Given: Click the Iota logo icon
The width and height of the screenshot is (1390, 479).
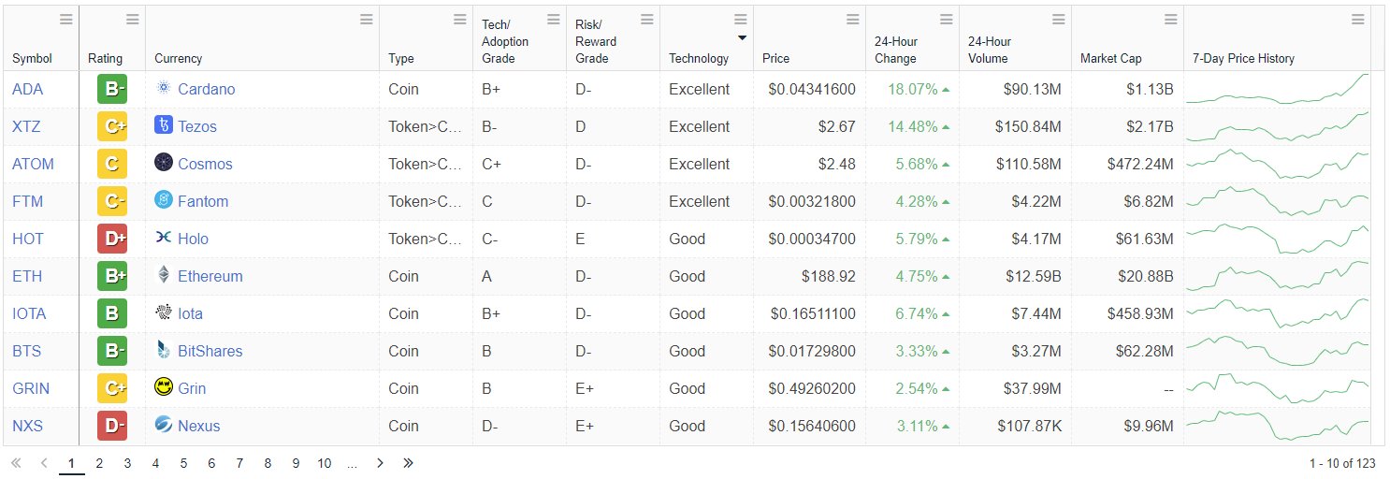Looking at the screenshot, I should (x=164, y=312).
